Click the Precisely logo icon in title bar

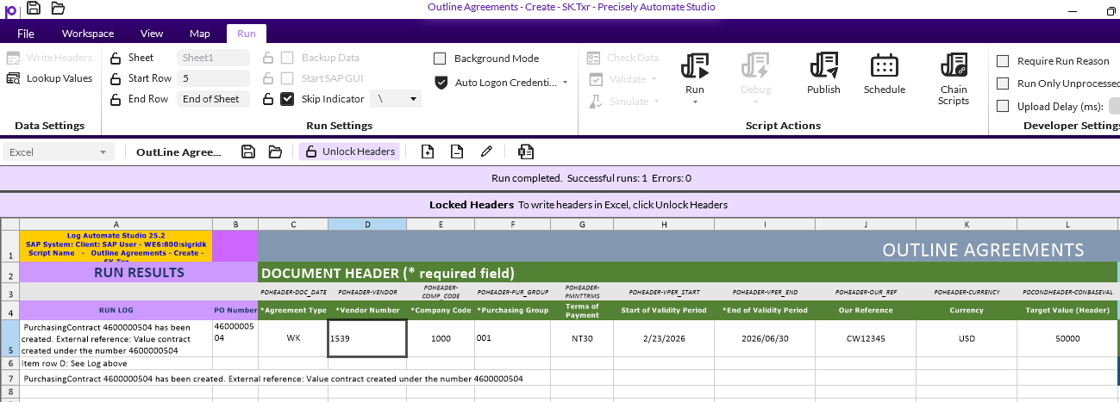(11, 9)
